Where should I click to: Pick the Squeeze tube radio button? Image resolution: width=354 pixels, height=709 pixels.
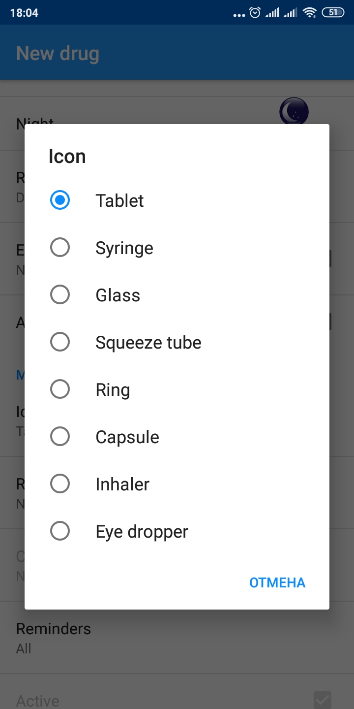click(x=60, y=342)
